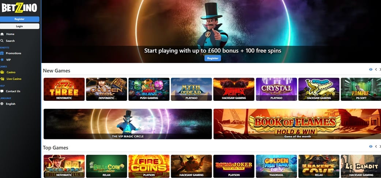Screen dimensions: 381x178
Task: Open Search via magnifier icon
Action: pyautogui.click(x=2, y=41)
